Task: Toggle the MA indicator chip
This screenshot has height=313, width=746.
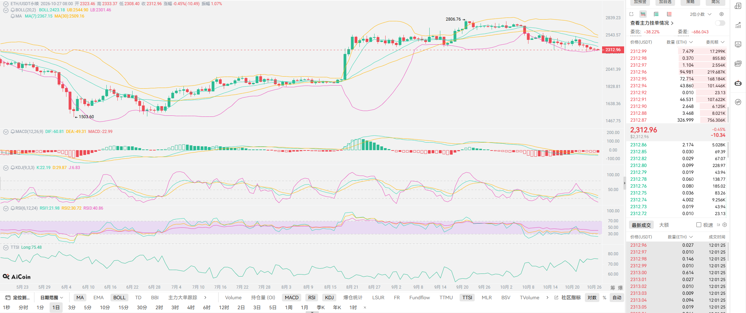Action: click(x=80, y=298)
